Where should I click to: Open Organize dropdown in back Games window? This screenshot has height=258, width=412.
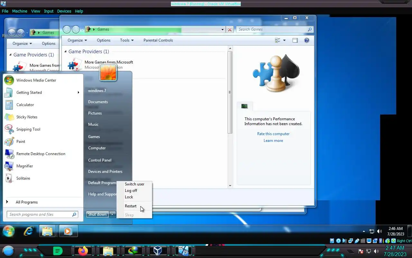22,44
